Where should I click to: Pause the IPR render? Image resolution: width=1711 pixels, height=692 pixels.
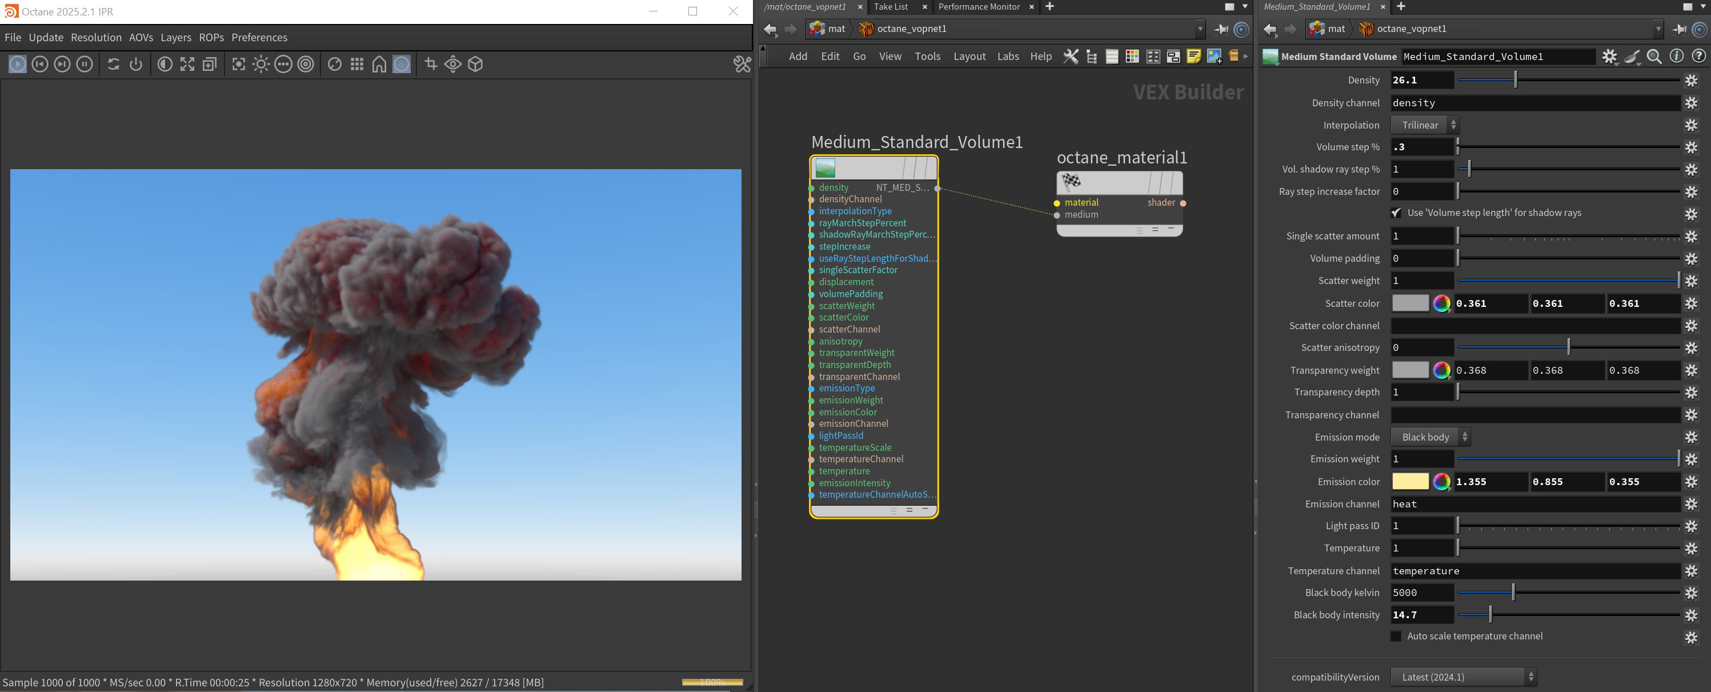click(85, 64)
